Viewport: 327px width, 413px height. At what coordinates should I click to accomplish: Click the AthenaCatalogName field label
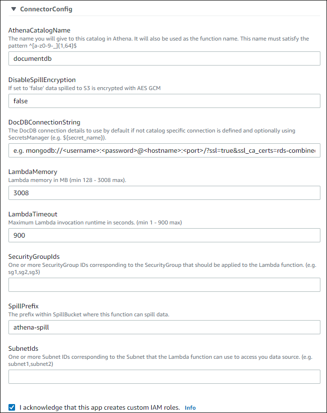pyautogui.click(x=39, y=30)
